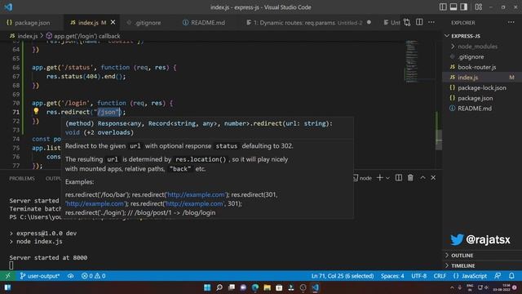The image size is (522, 294).
Task: Open Windows Start menu
Action: point(207,287)
